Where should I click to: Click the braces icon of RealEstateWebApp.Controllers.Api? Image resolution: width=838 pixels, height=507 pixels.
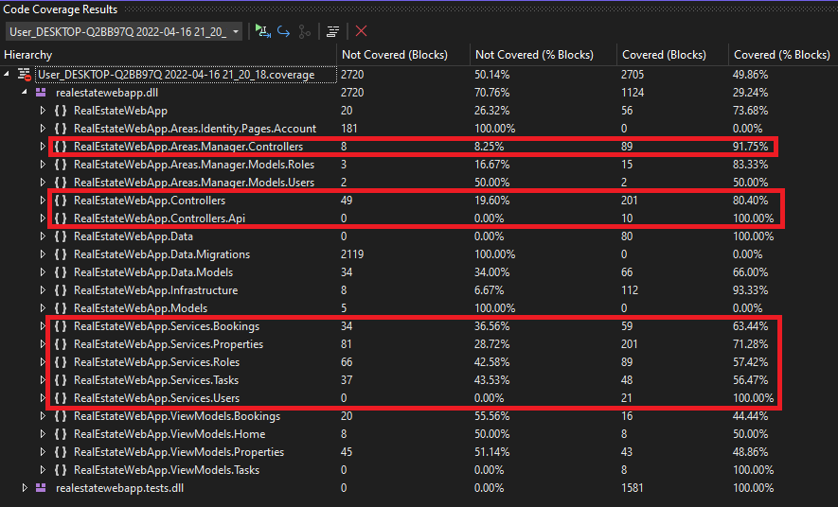pos(61,219)
